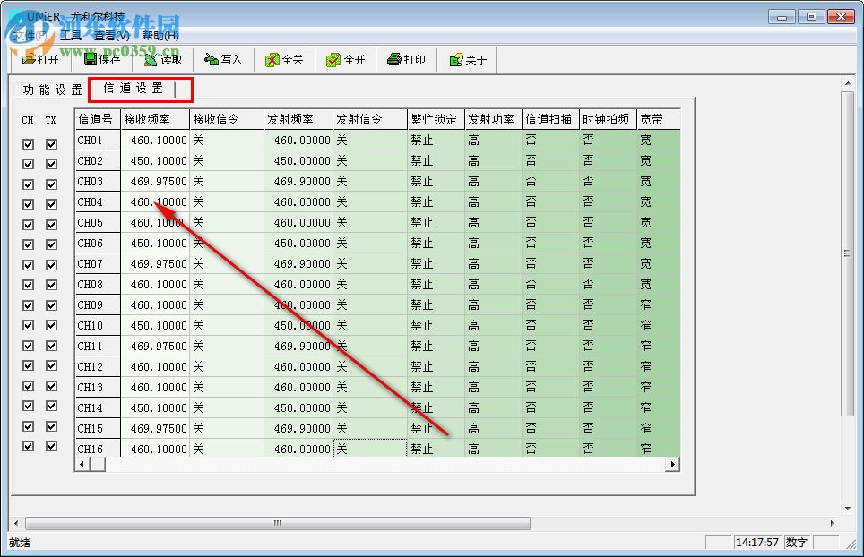Toggle the TX checkbox for CH07

point(51,265)
